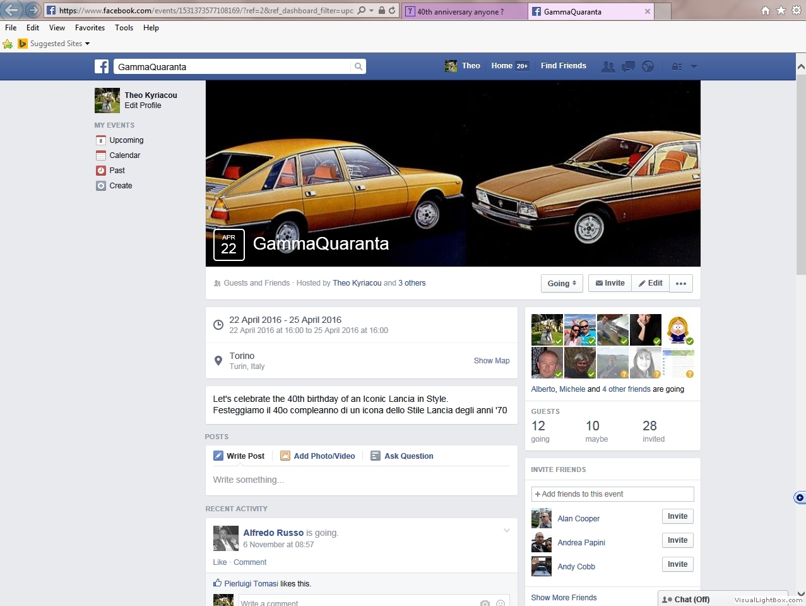Click the Invite button under cover photo
Viewport: 806px width, 606px height.
[610, 283]
